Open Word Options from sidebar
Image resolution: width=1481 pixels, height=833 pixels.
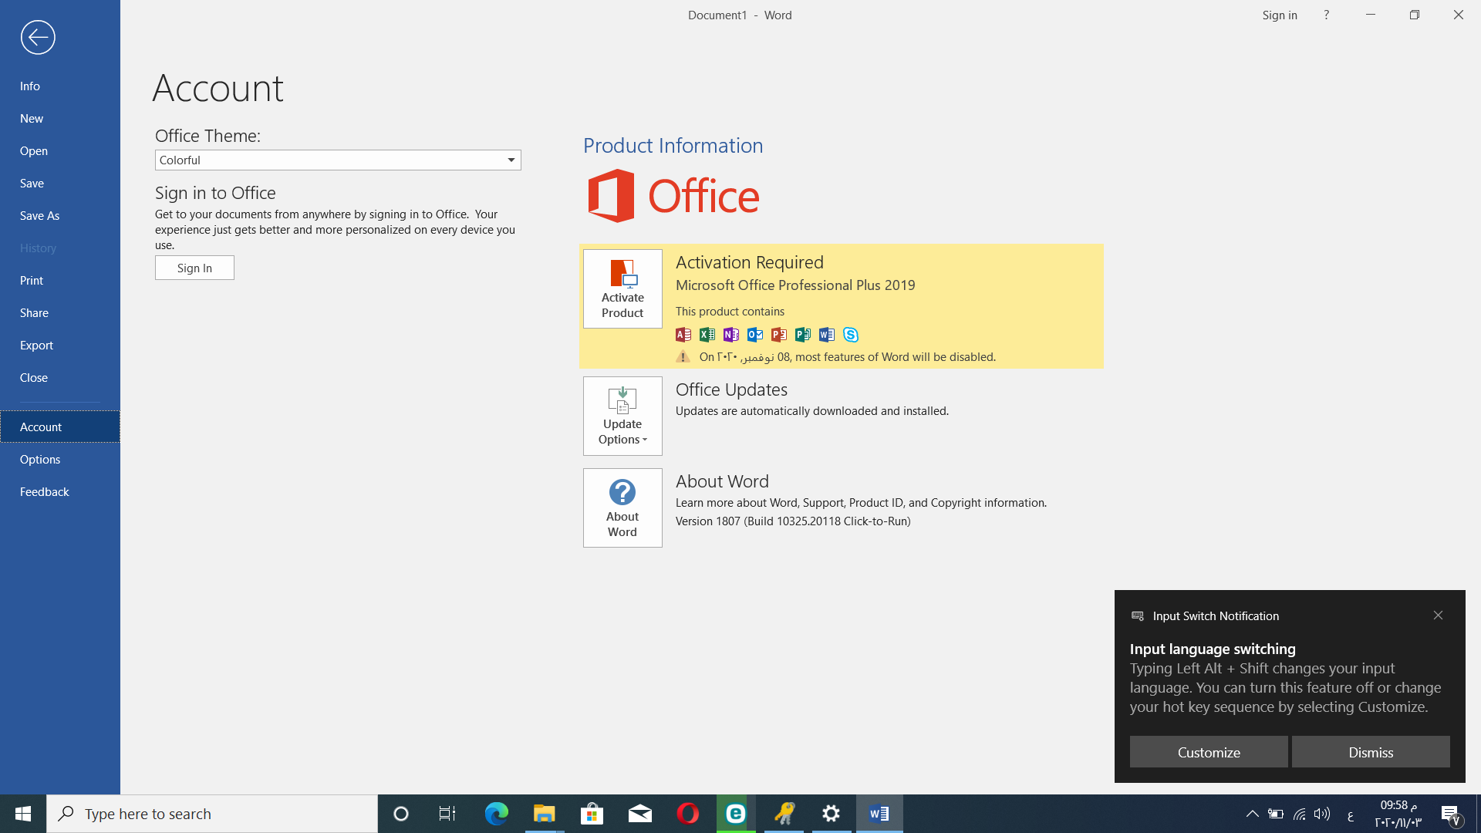60,459
